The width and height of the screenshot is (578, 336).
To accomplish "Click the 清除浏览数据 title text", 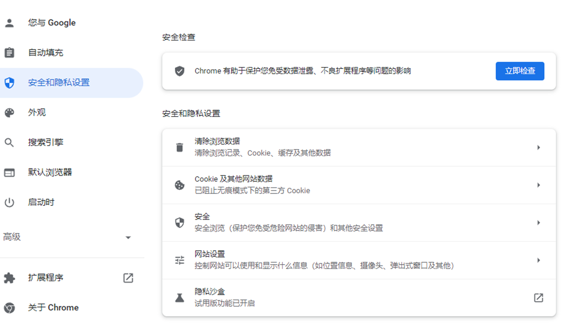I will [x=217, y=141].
